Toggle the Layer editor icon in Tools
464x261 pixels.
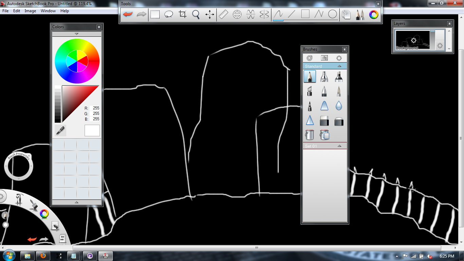[346, 14]
